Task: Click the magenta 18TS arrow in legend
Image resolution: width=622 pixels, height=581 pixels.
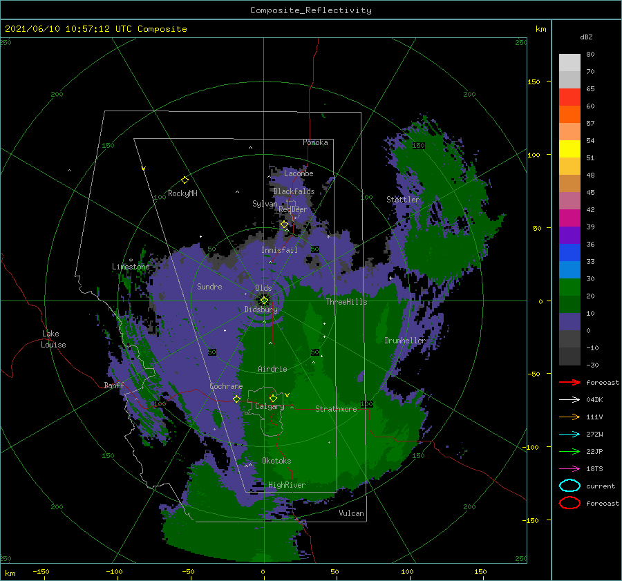Action: [x=569, y=469]
